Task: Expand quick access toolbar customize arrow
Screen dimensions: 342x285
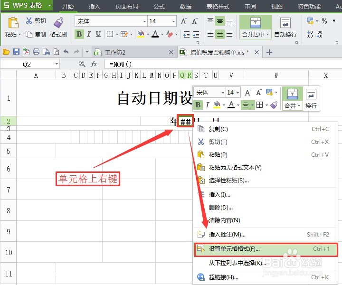Action: [87, 52]
